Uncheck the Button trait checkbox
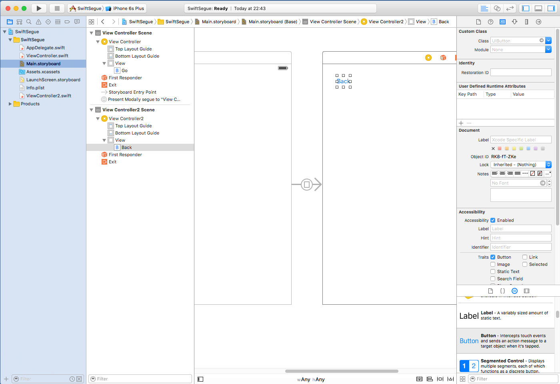Screen dimensions: 560x384 pyautogui.click(x=493, y=257)
